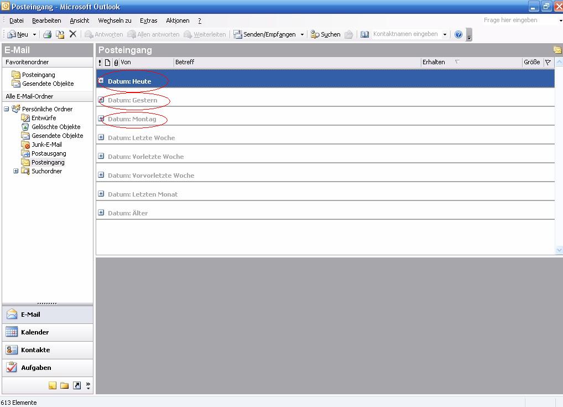The height and width of the screenshot is (407, 563).
Task: Expand the Datum: Vorvorletzte Woche group
Action: (101, 175)
